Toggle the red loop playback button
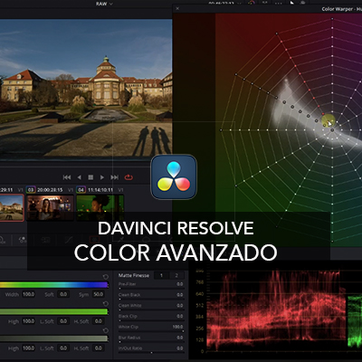Viewport: 362px width, 362px height. pos(129,177)
